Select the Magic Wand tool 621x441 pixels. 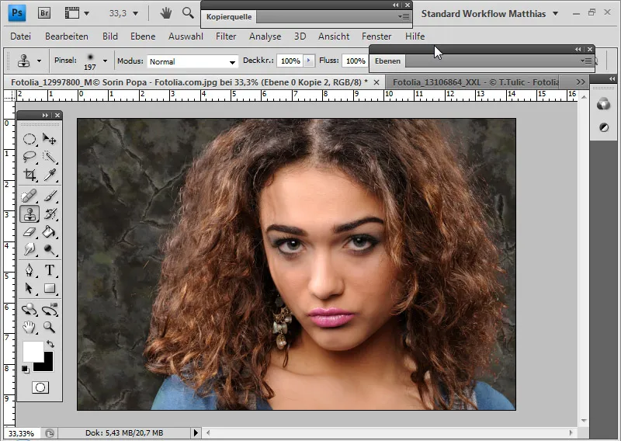[50, 157]
